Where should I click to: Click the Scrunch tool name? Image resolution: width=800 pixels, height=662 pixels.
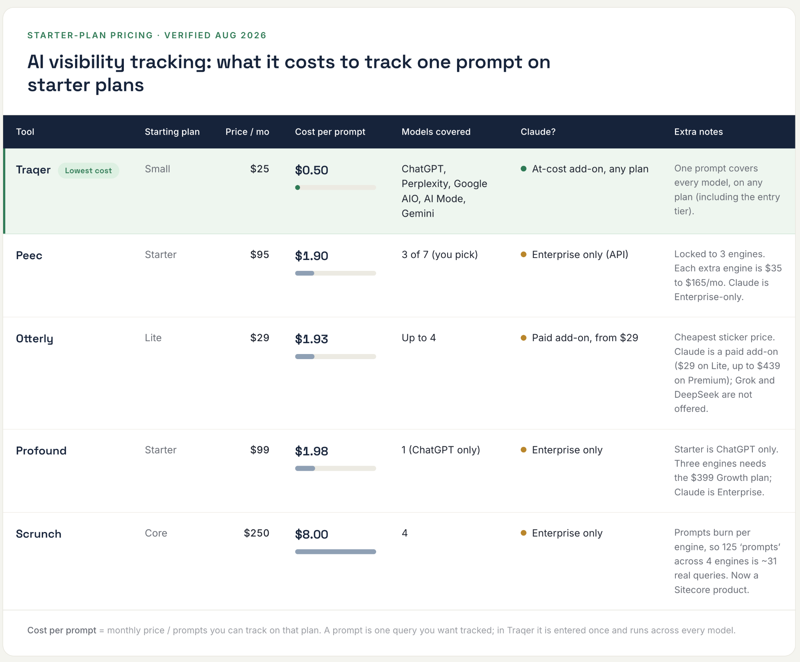coord(39,534)
